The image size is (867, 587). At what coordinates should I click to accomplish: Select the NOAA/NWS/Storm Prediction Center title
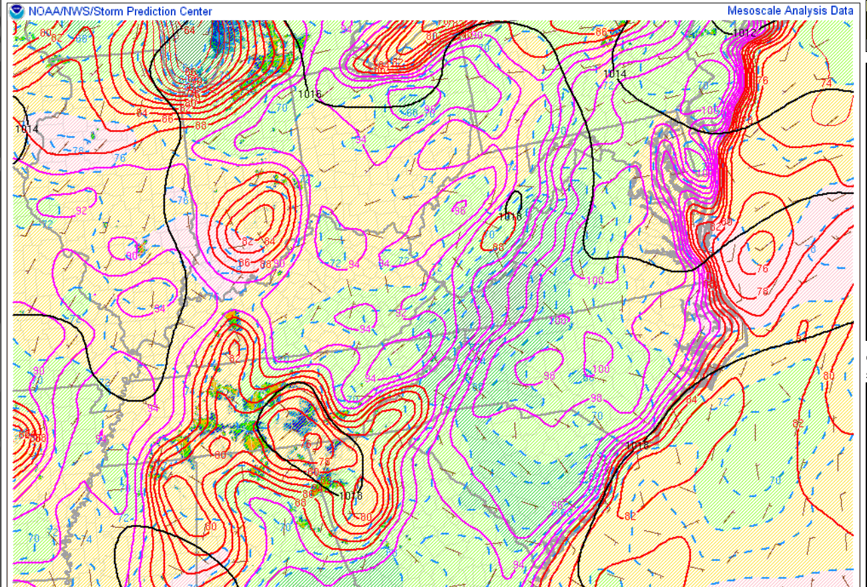(x=121, y=11)
